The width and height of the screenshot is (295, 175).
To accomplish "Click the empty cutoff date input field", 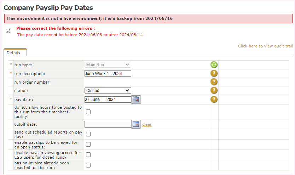I will pyautogui.click(x=108, y=124).
